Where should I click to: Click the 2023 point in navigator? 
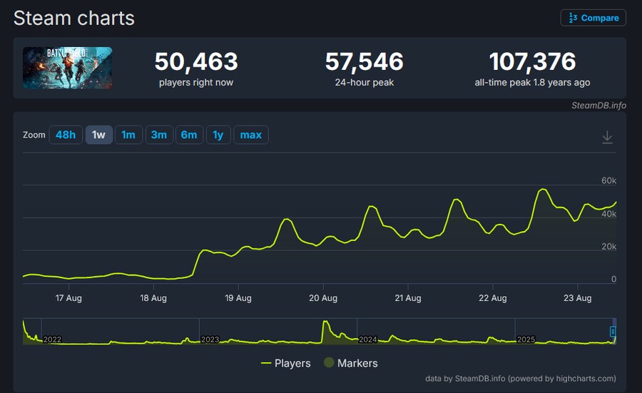pyautogui.click(x=210, y=340)
